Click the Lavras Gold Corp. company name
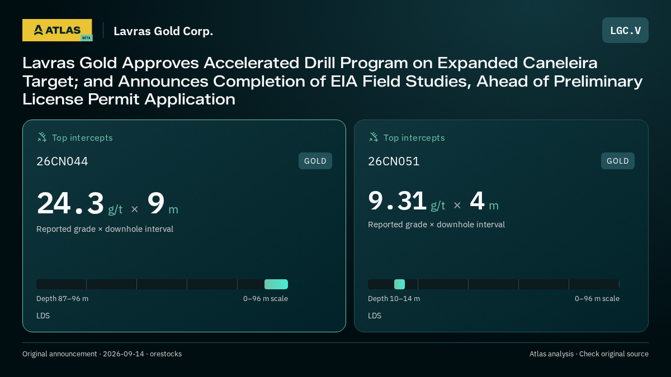Image resolution: width=671 pixels, height=377 pixels. (163, 31)
